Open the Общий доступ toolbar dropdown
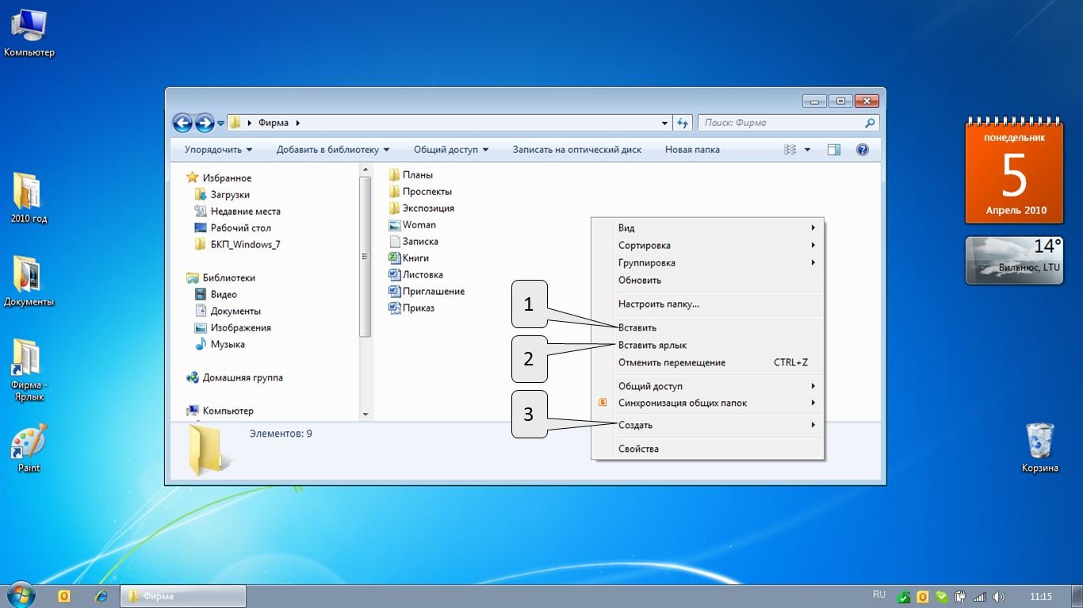The image size is (1083, 608). 451,150
